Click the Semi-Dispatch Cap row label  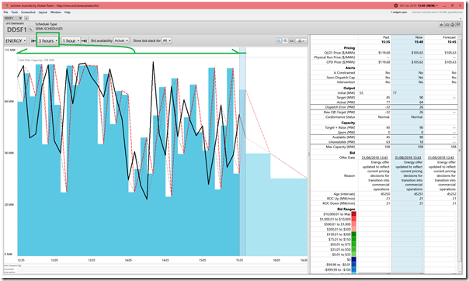[341, 78]
